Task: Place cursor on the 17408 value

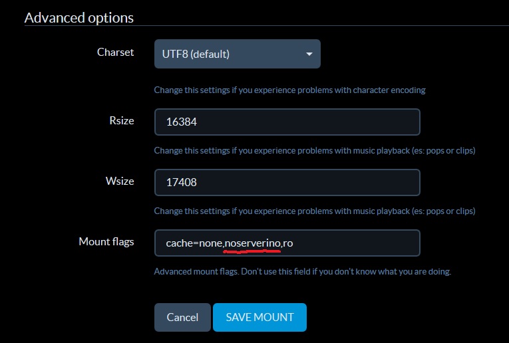Action: [182, 182]
